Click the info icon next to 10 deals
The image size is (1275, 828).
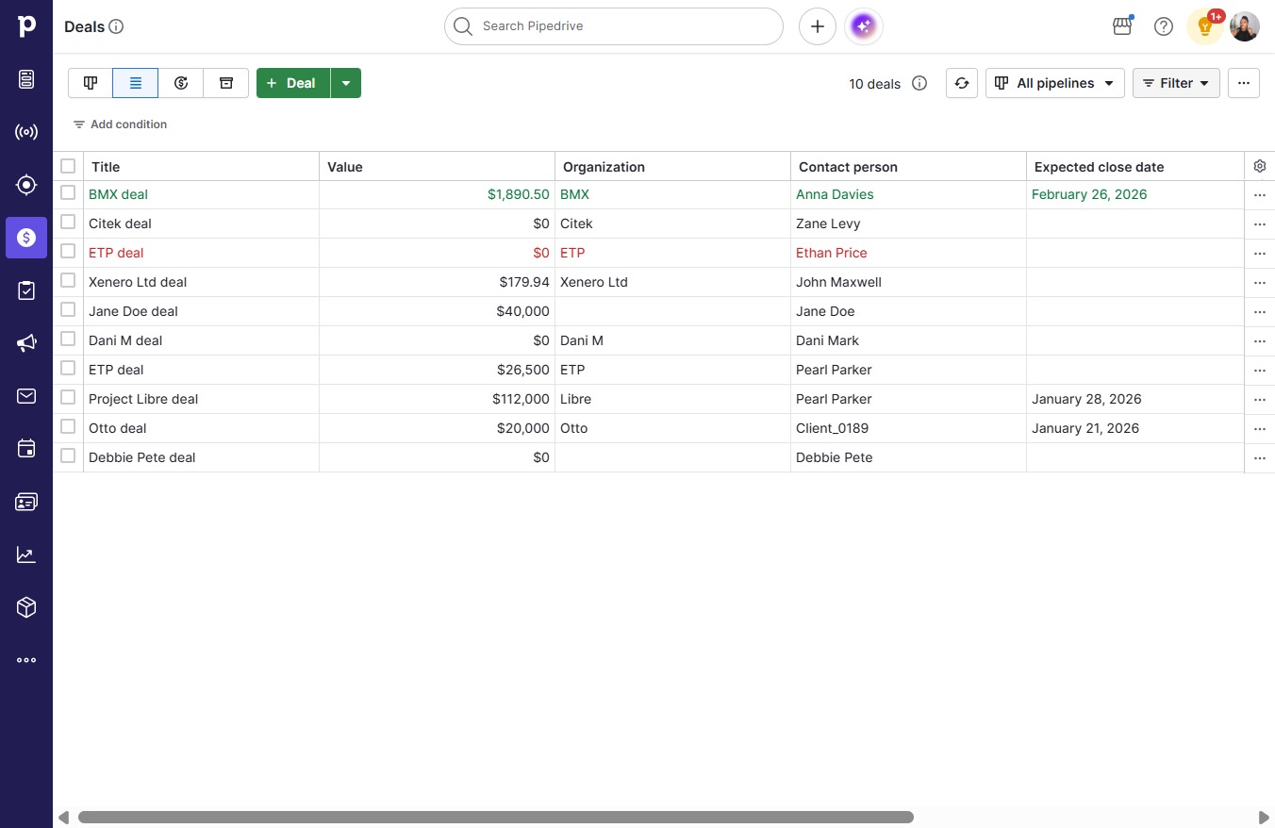(x=919, y=83)
